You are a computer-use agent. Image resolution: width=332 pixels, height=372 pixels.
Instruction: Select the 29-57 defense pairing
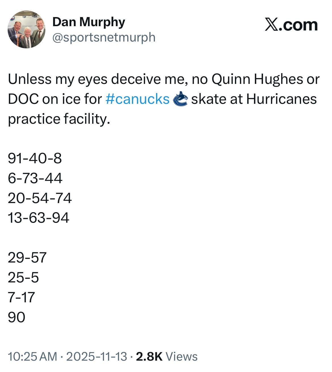[27, 257]
